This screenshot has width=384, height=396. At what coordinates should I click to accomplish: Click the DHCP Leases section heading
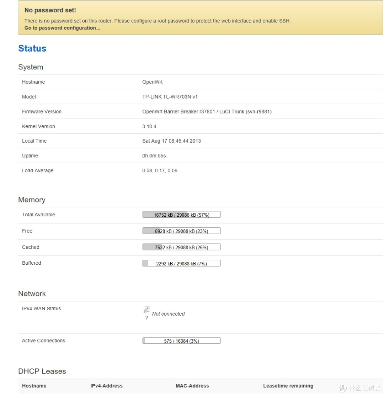(x=42, y=371)
